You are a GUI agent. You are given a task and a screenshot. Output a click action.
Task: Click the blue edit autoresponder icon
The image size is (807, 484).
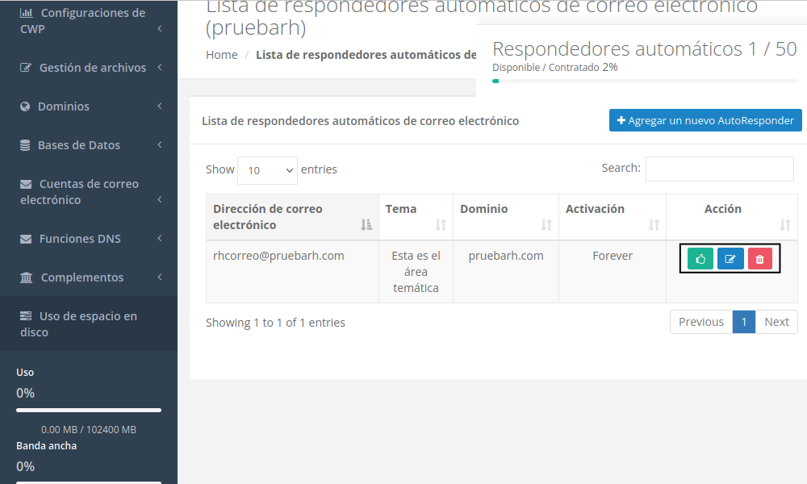tap(730, 259)
